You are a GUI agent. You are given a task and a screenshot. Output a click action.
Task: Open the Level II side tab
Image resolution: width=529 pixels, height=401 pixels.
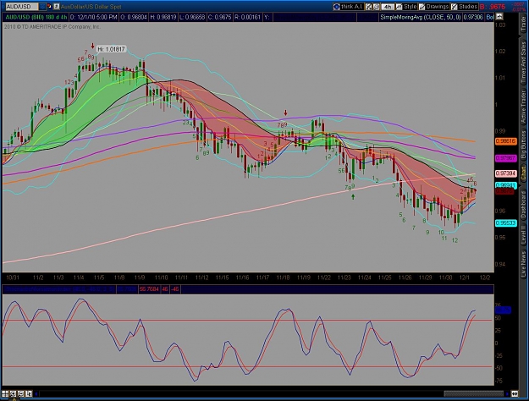point(524,234)
